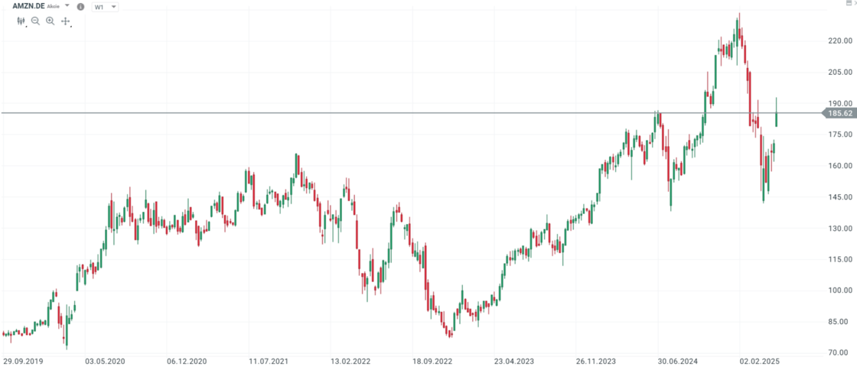Open the candlestick chart type menu
The width and height of the screenshot is (857, 367).
point(21,21)
